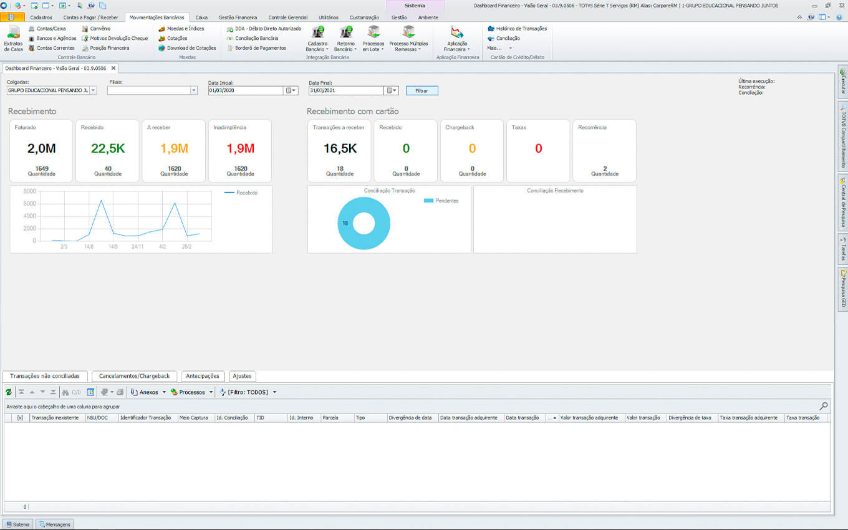Click the Filtrar button
Screen dimensions: 848x530
point(422,90)
